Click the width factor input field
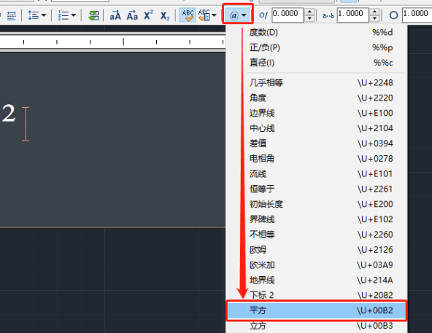432x333 pixels. click(417, 15)
